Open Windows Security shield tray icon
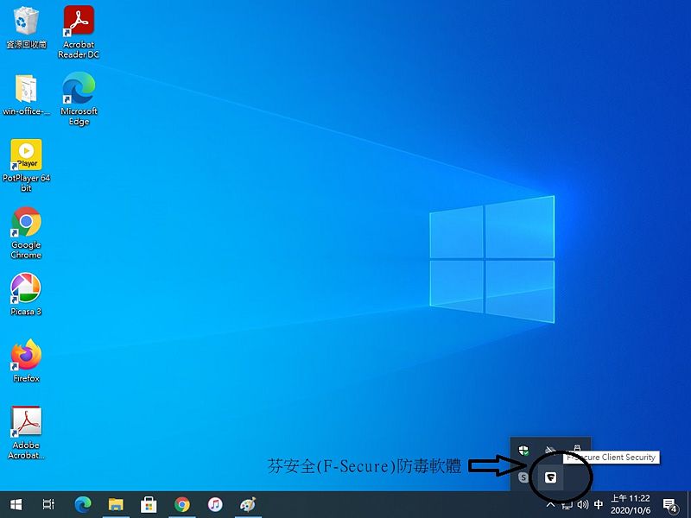691x518 pixels. [523, 451]
